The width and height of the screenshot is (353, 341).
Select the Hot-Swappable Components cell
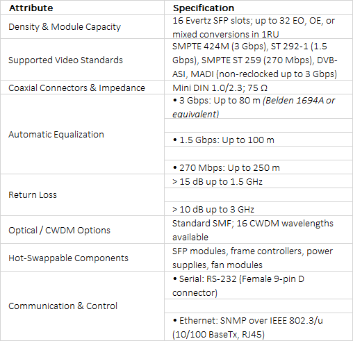tap(82, 258)
